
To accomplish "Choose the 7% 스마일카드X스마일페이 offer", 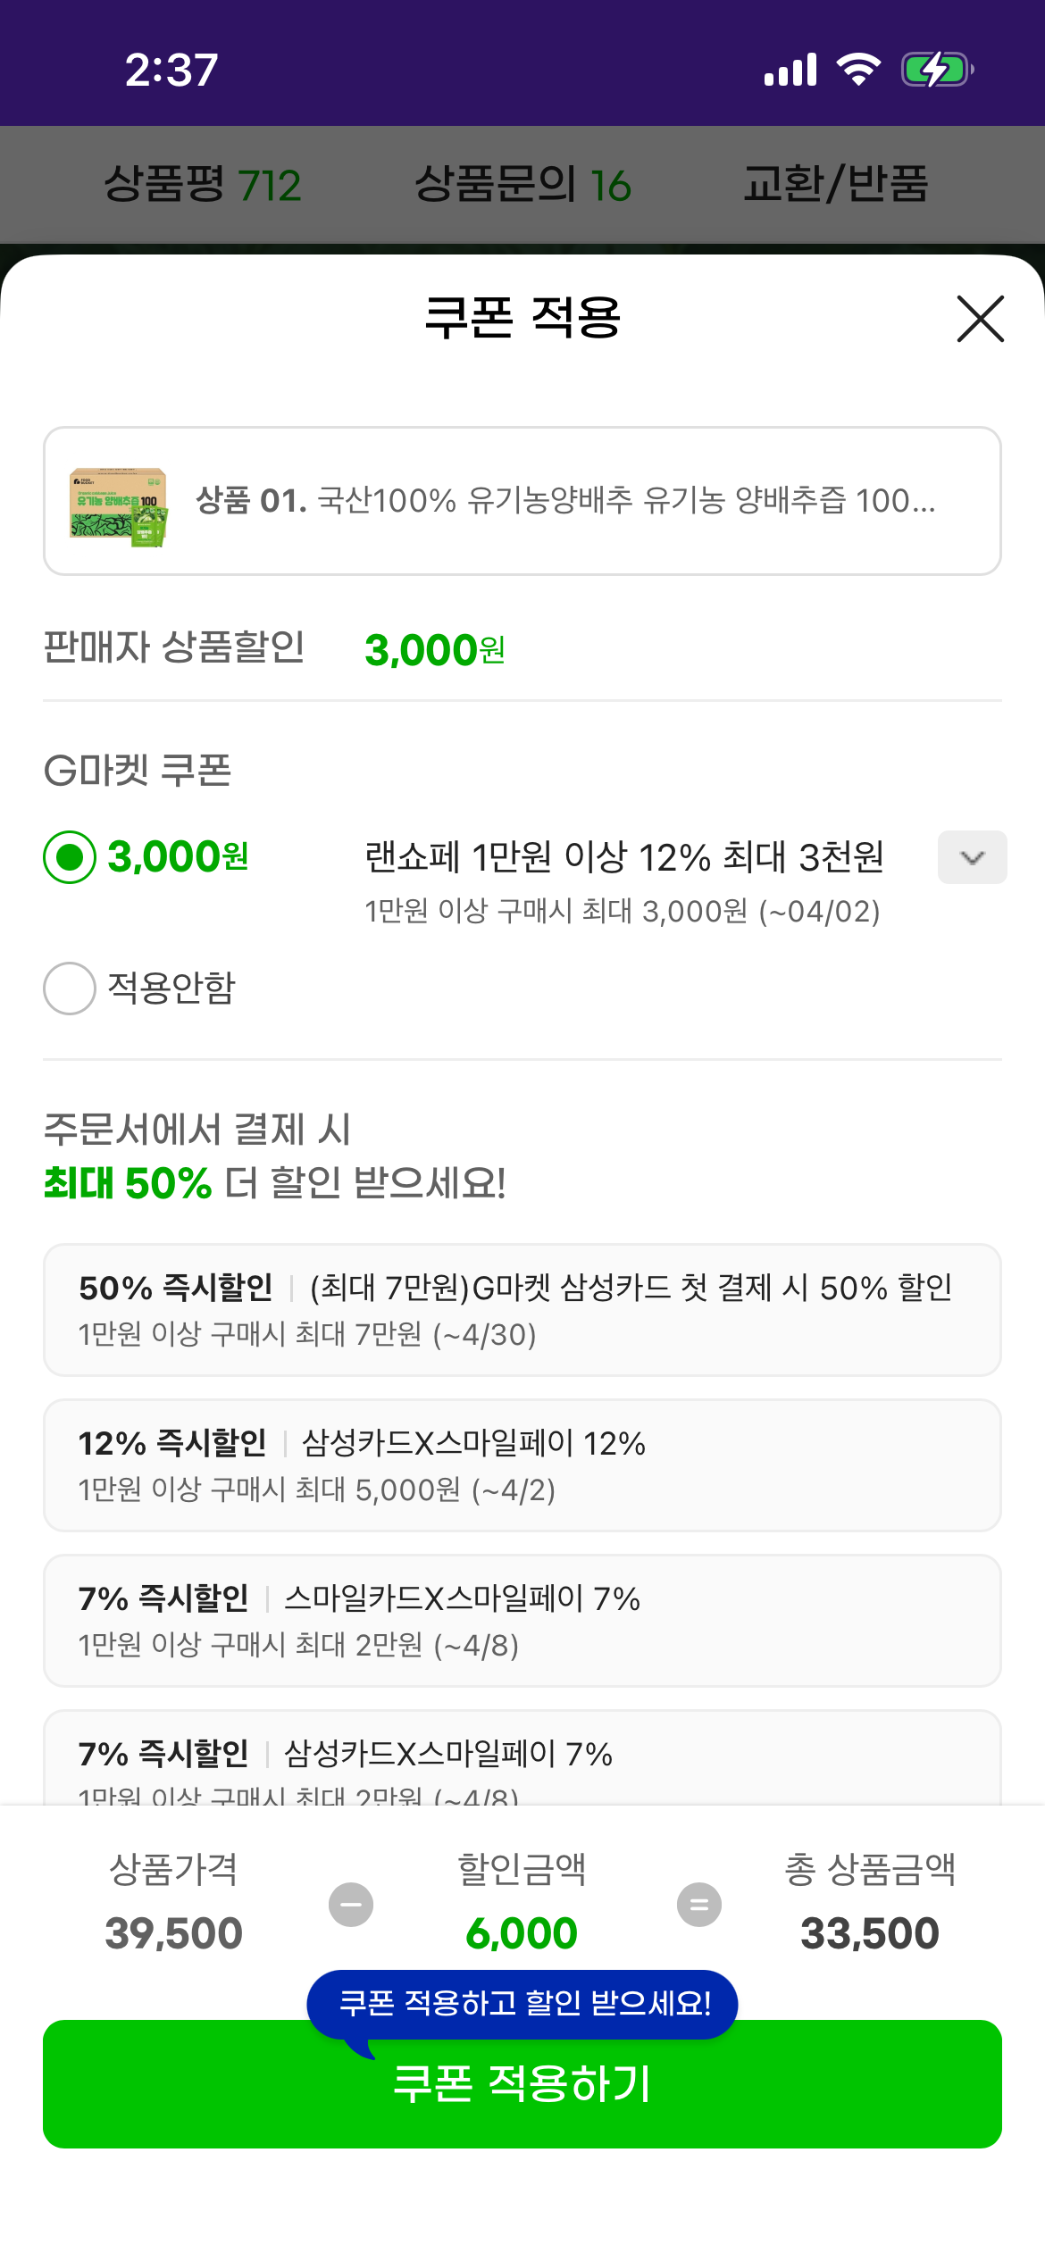I will click(522, 1621).
